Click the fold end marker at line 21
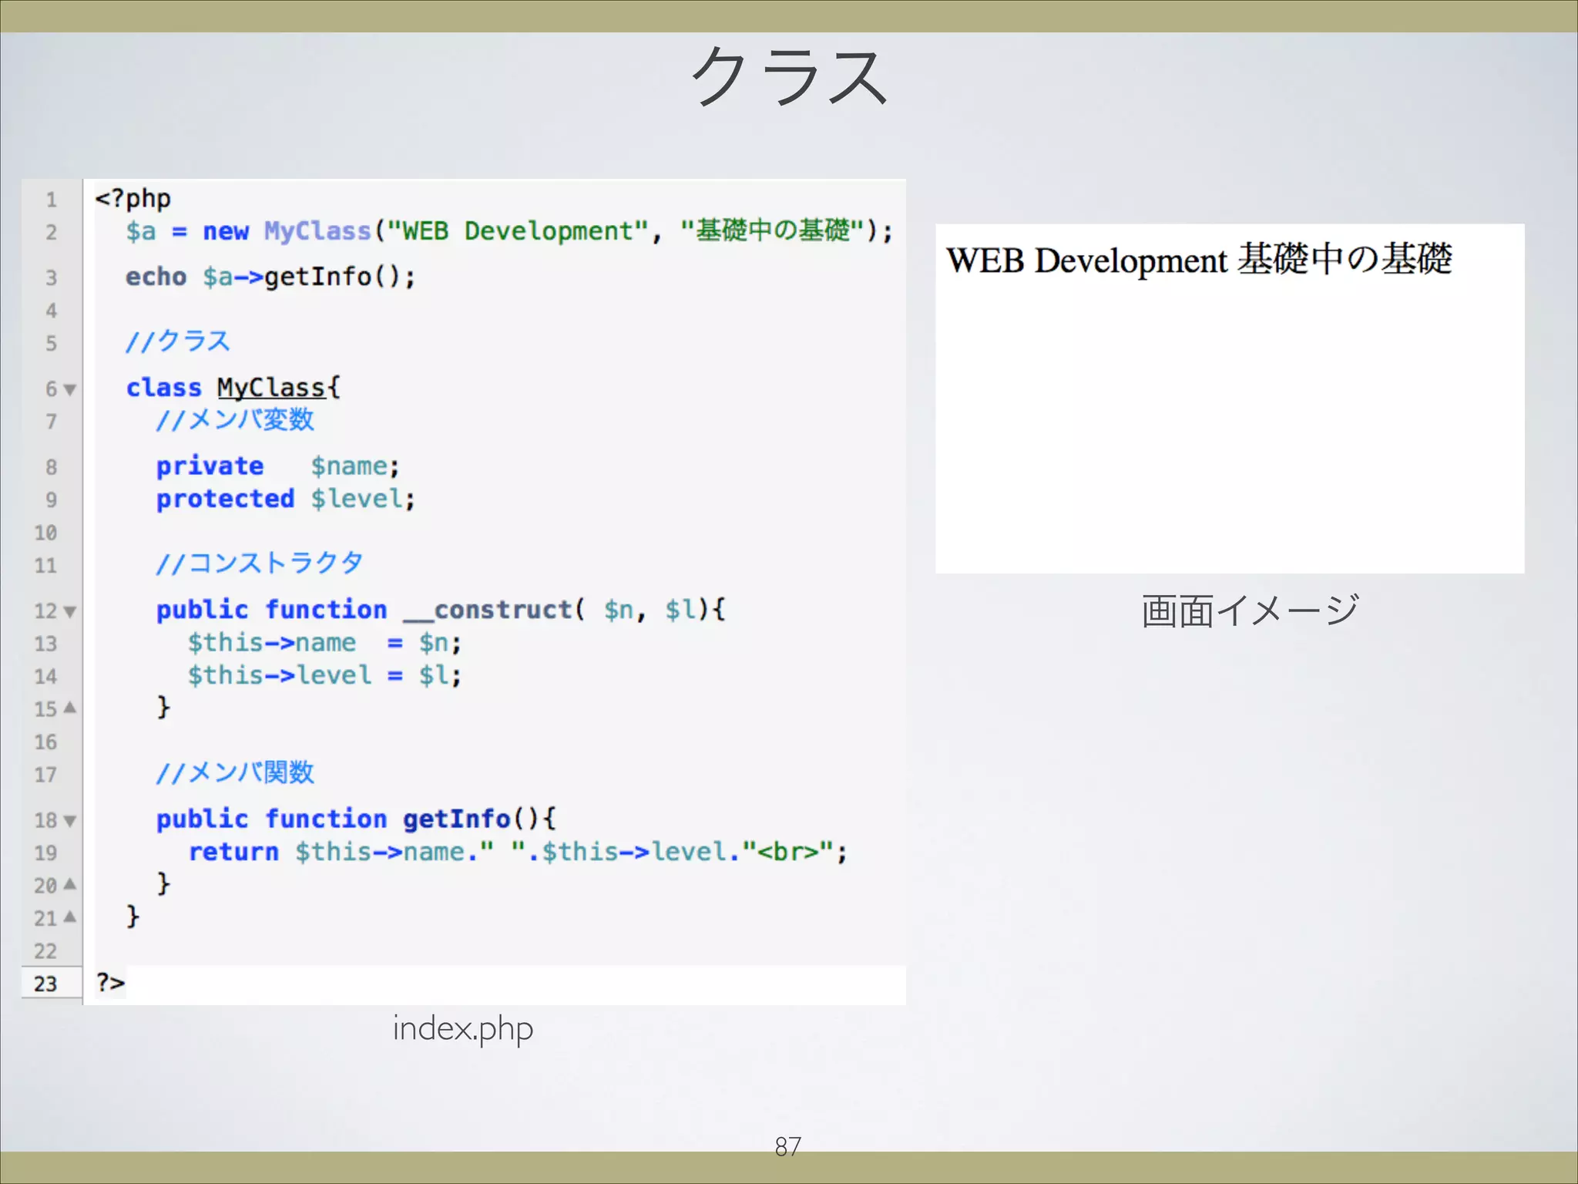The image size is (1578, 1184). [x=69, y=917]
